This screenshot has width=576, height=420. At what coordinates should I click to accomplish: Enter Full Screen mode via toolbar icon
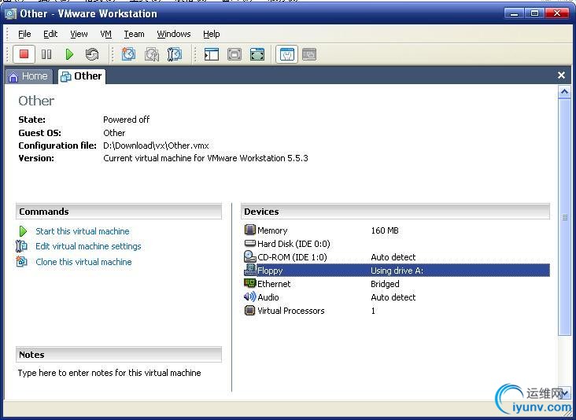tap(257, 55)
